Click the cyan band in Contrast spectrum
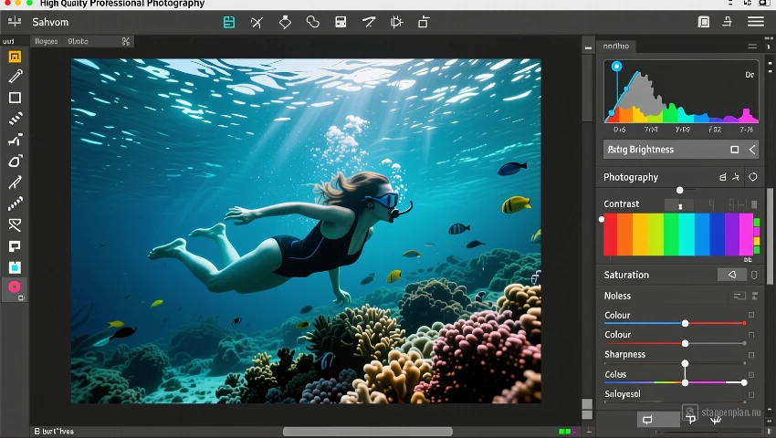Screen dimensions: 776x438 (x=687, y=235)
